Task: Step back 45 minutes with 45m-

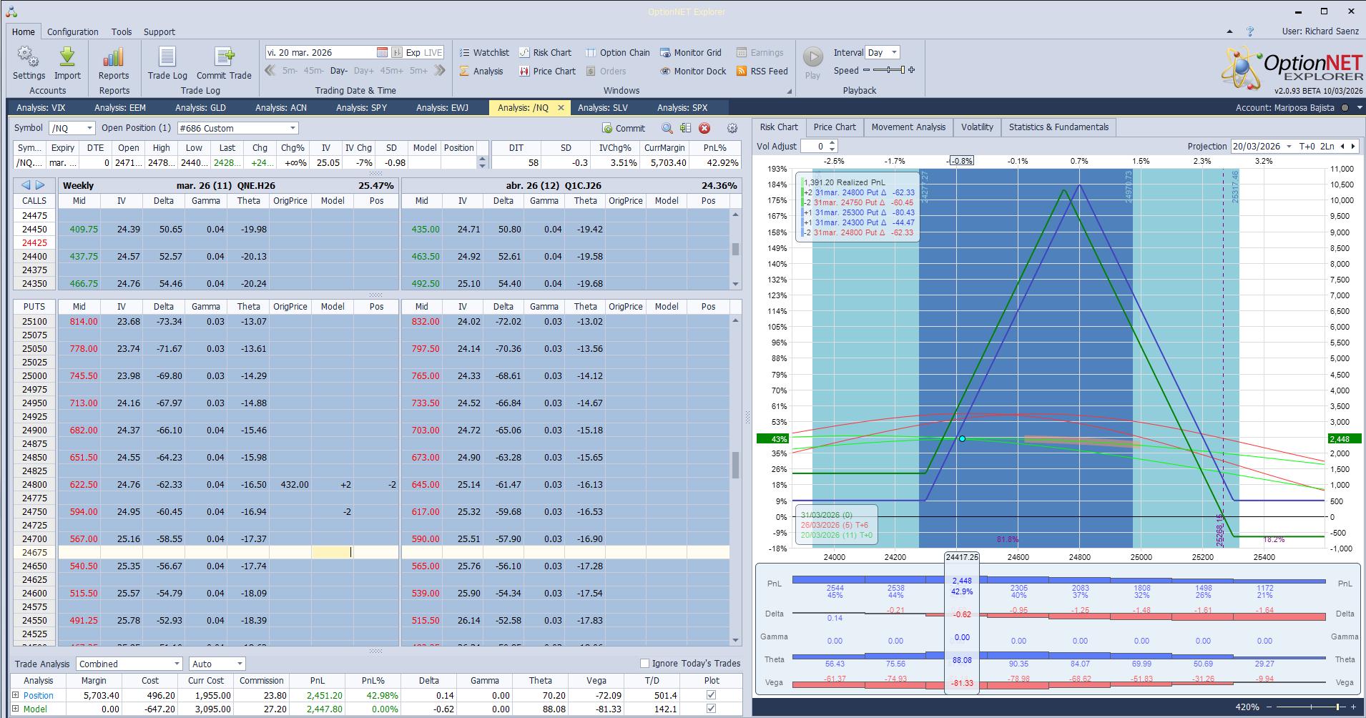Action: point(313,70)
